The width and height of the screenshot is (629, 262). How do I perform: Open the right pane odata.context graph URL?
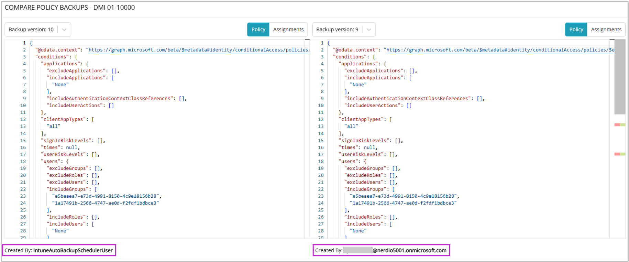pos(498,50)
